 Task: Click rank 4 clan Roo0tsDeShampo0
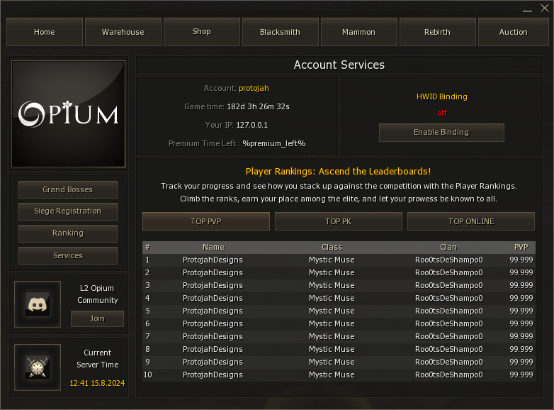click(448, 298)
